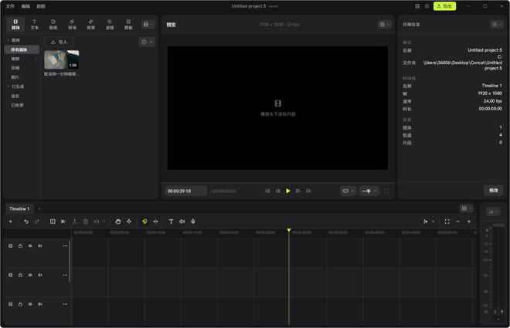Select 所有媒体 in the sidebar
510x328 pixels.
click(22, 49)
